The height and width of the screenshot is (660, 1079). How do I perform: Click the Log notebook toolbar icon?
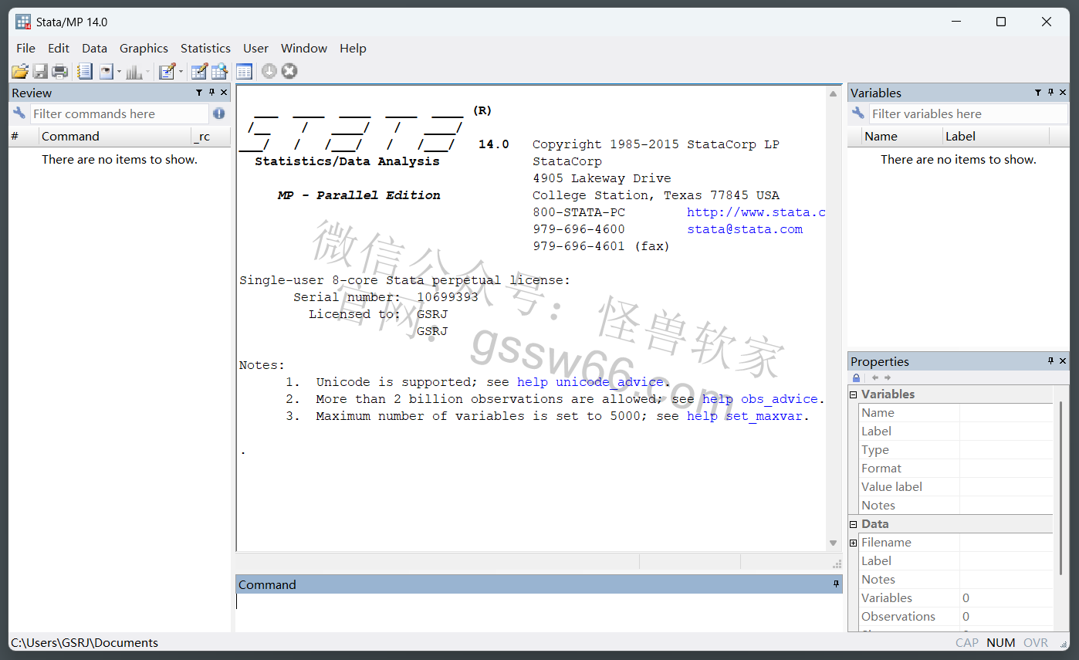pos(85,72)
